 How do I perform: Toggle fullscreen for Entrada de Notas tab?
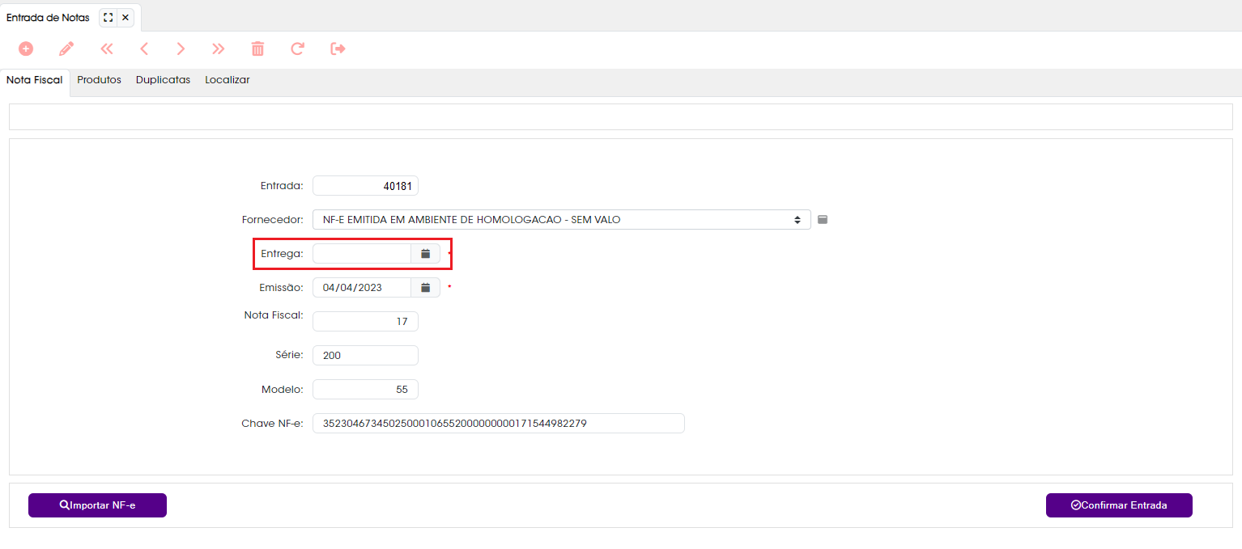coord(108,17)
